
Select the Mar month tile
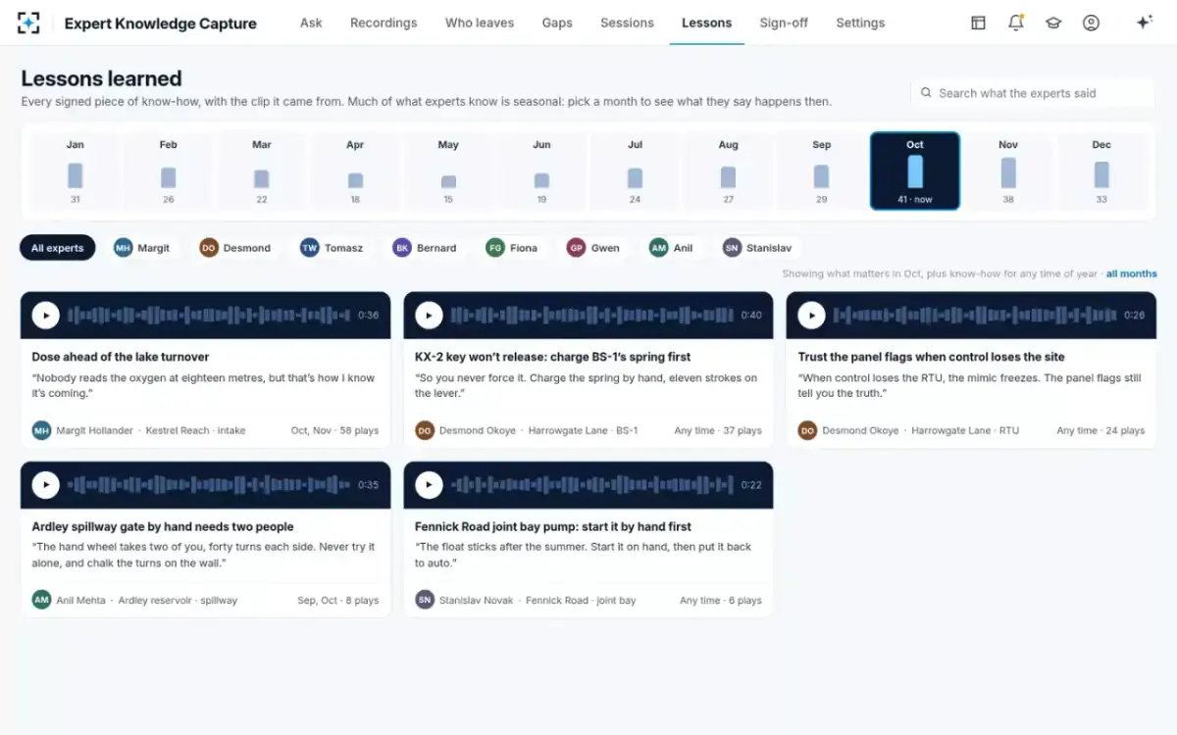(262, 171)
